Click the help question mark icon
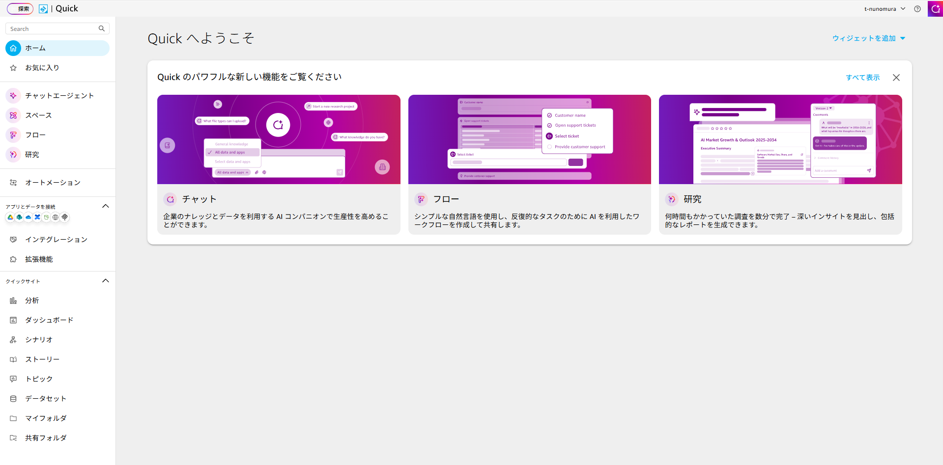This screenshot has height=465, width=943. tap(917, 9)
